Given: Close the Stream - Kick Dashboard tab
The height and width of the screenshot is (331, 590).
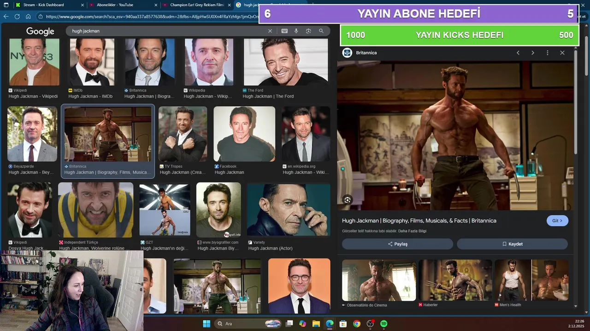Looking at the screenshot, I should (x=82, y=5).
